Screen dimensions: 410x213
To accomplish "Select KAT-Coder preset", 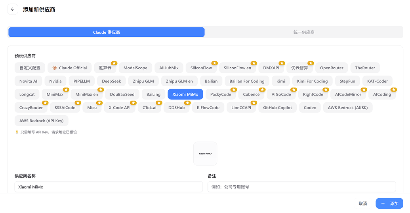I will click(x=377, y=81).
